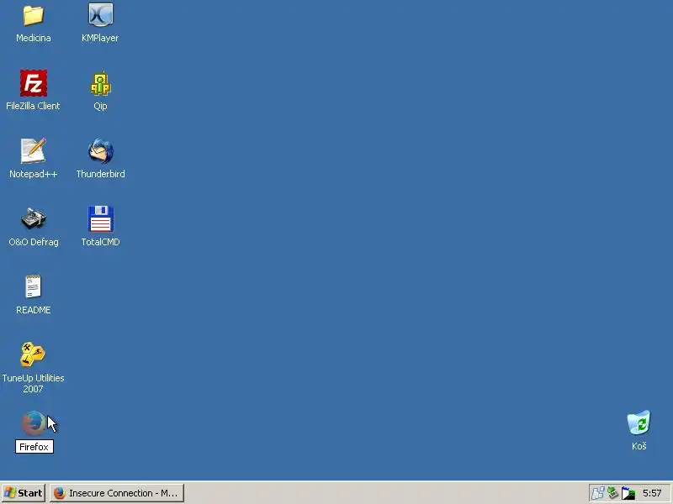Viewport: 673px width, 504px height.
Task: Click the Firefox icon label text
Action: [x=34, y=447]
